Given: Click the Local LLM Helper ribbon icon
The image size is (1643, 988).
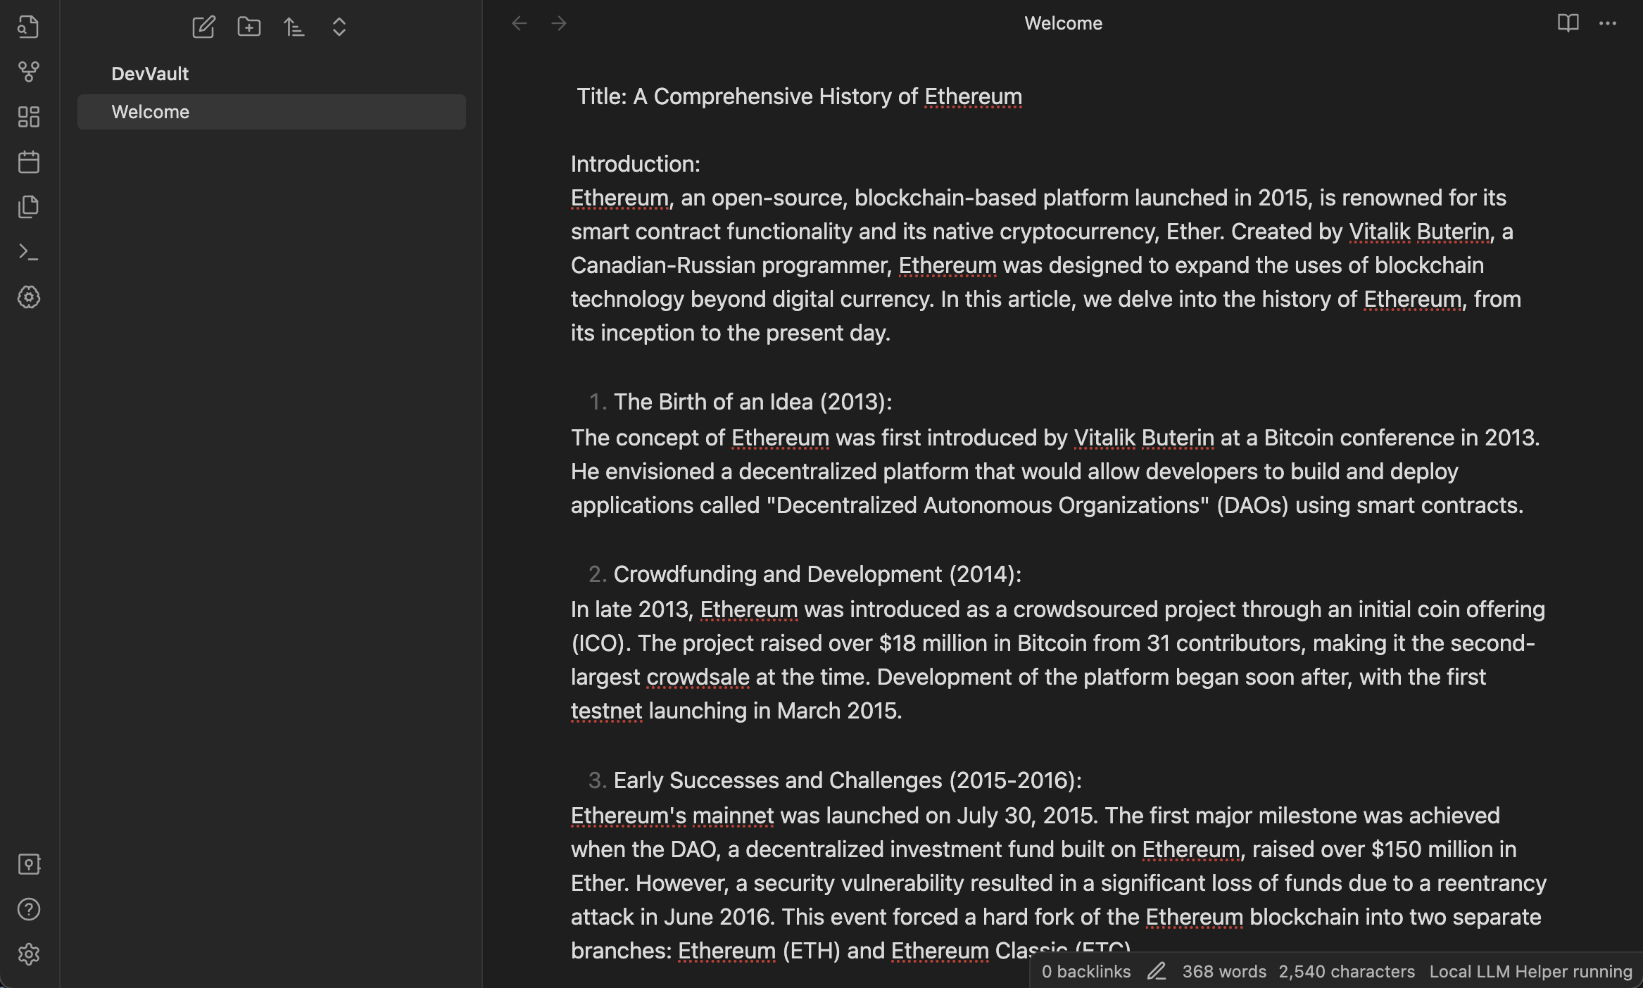Looking at the screenshot, I should click(x=28, y=297).
